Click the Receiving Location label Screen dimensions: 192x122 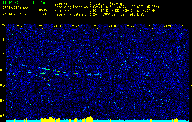point(71,7)
